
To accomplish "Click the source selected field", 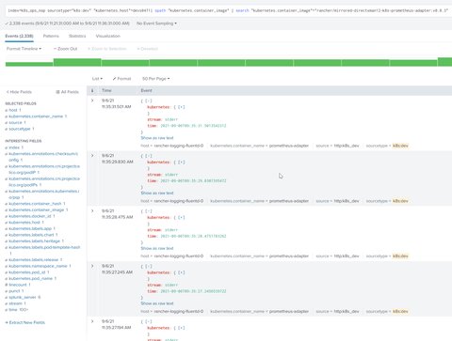I will (x=15, y=123).
